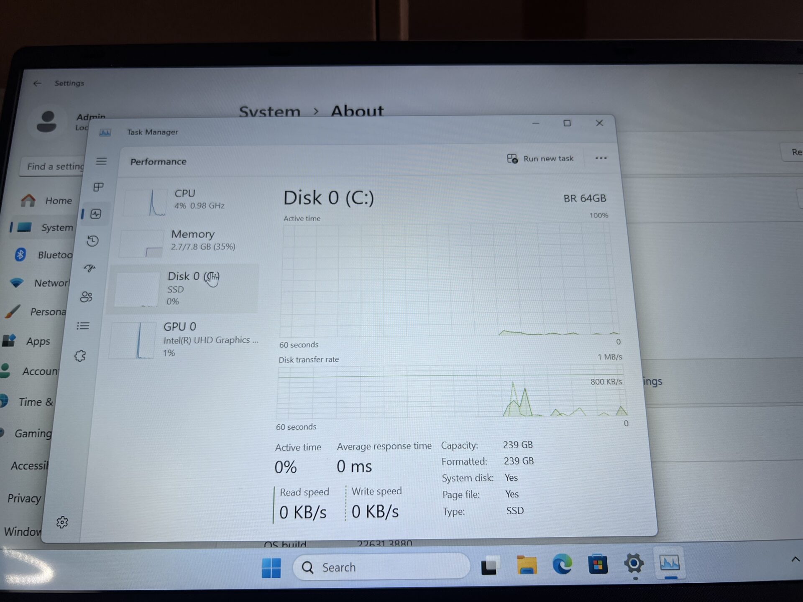The image size is (803, 602).
Task: Open the App history icon
Action: tap(93, 241)
